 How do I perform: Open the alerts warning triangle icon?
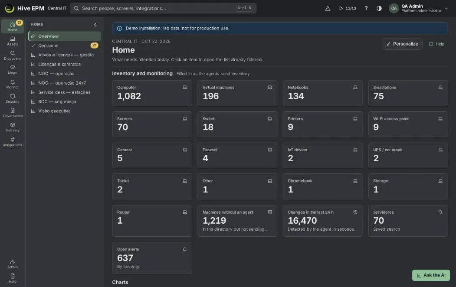(328, 8)
